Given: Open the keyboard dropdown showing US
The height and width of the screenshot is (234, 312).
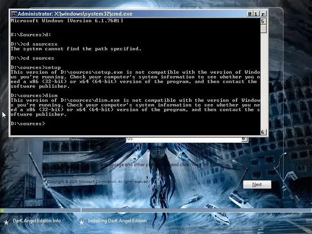Looking at the screenshot, I should [187, 139].
